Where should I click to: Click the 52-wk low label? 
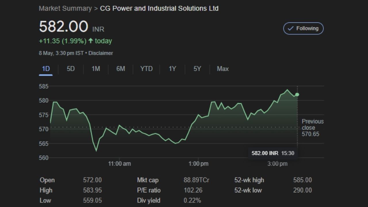(x=248, y=190)
